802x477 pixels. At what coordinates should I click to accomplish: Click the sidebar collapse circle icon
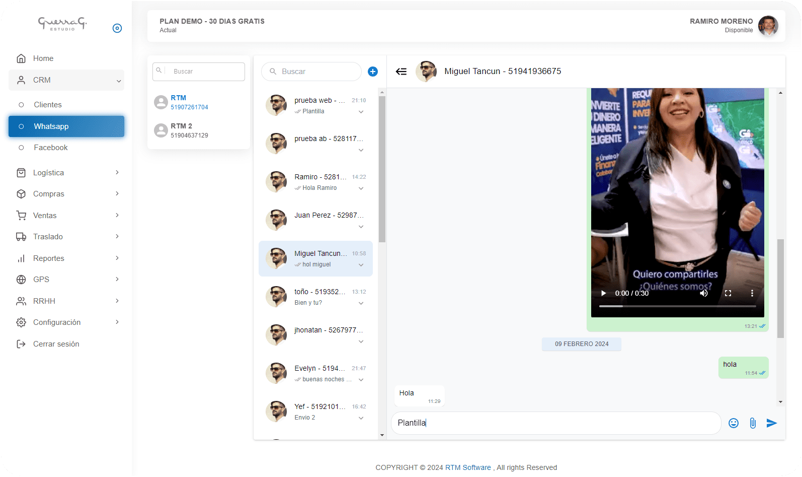(117, 28)
